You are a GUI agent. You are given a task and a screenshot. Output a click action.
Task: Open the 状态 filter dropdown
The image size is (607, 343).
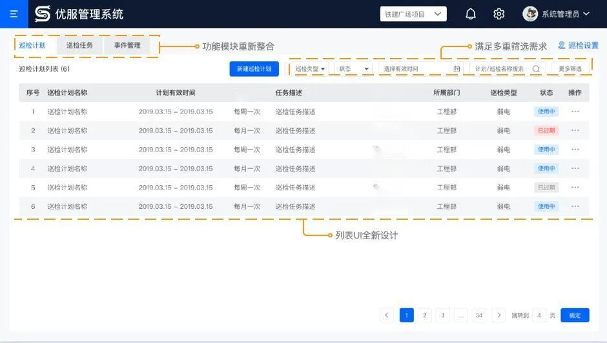[x=354, y=69]
